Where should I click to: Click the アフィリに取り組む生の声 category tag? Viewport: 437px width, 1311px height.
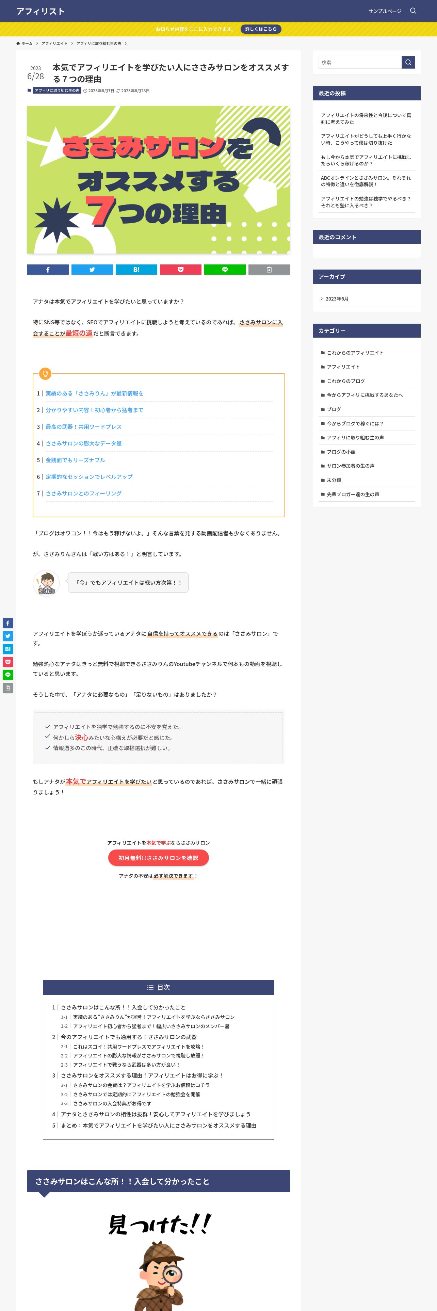click(57, 91)
